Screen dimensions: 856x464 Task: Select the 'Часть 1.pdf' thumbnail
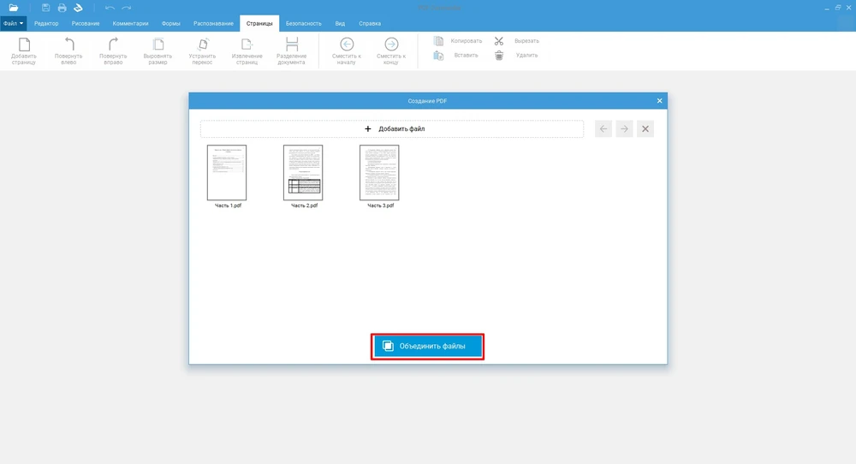(227, 172)
